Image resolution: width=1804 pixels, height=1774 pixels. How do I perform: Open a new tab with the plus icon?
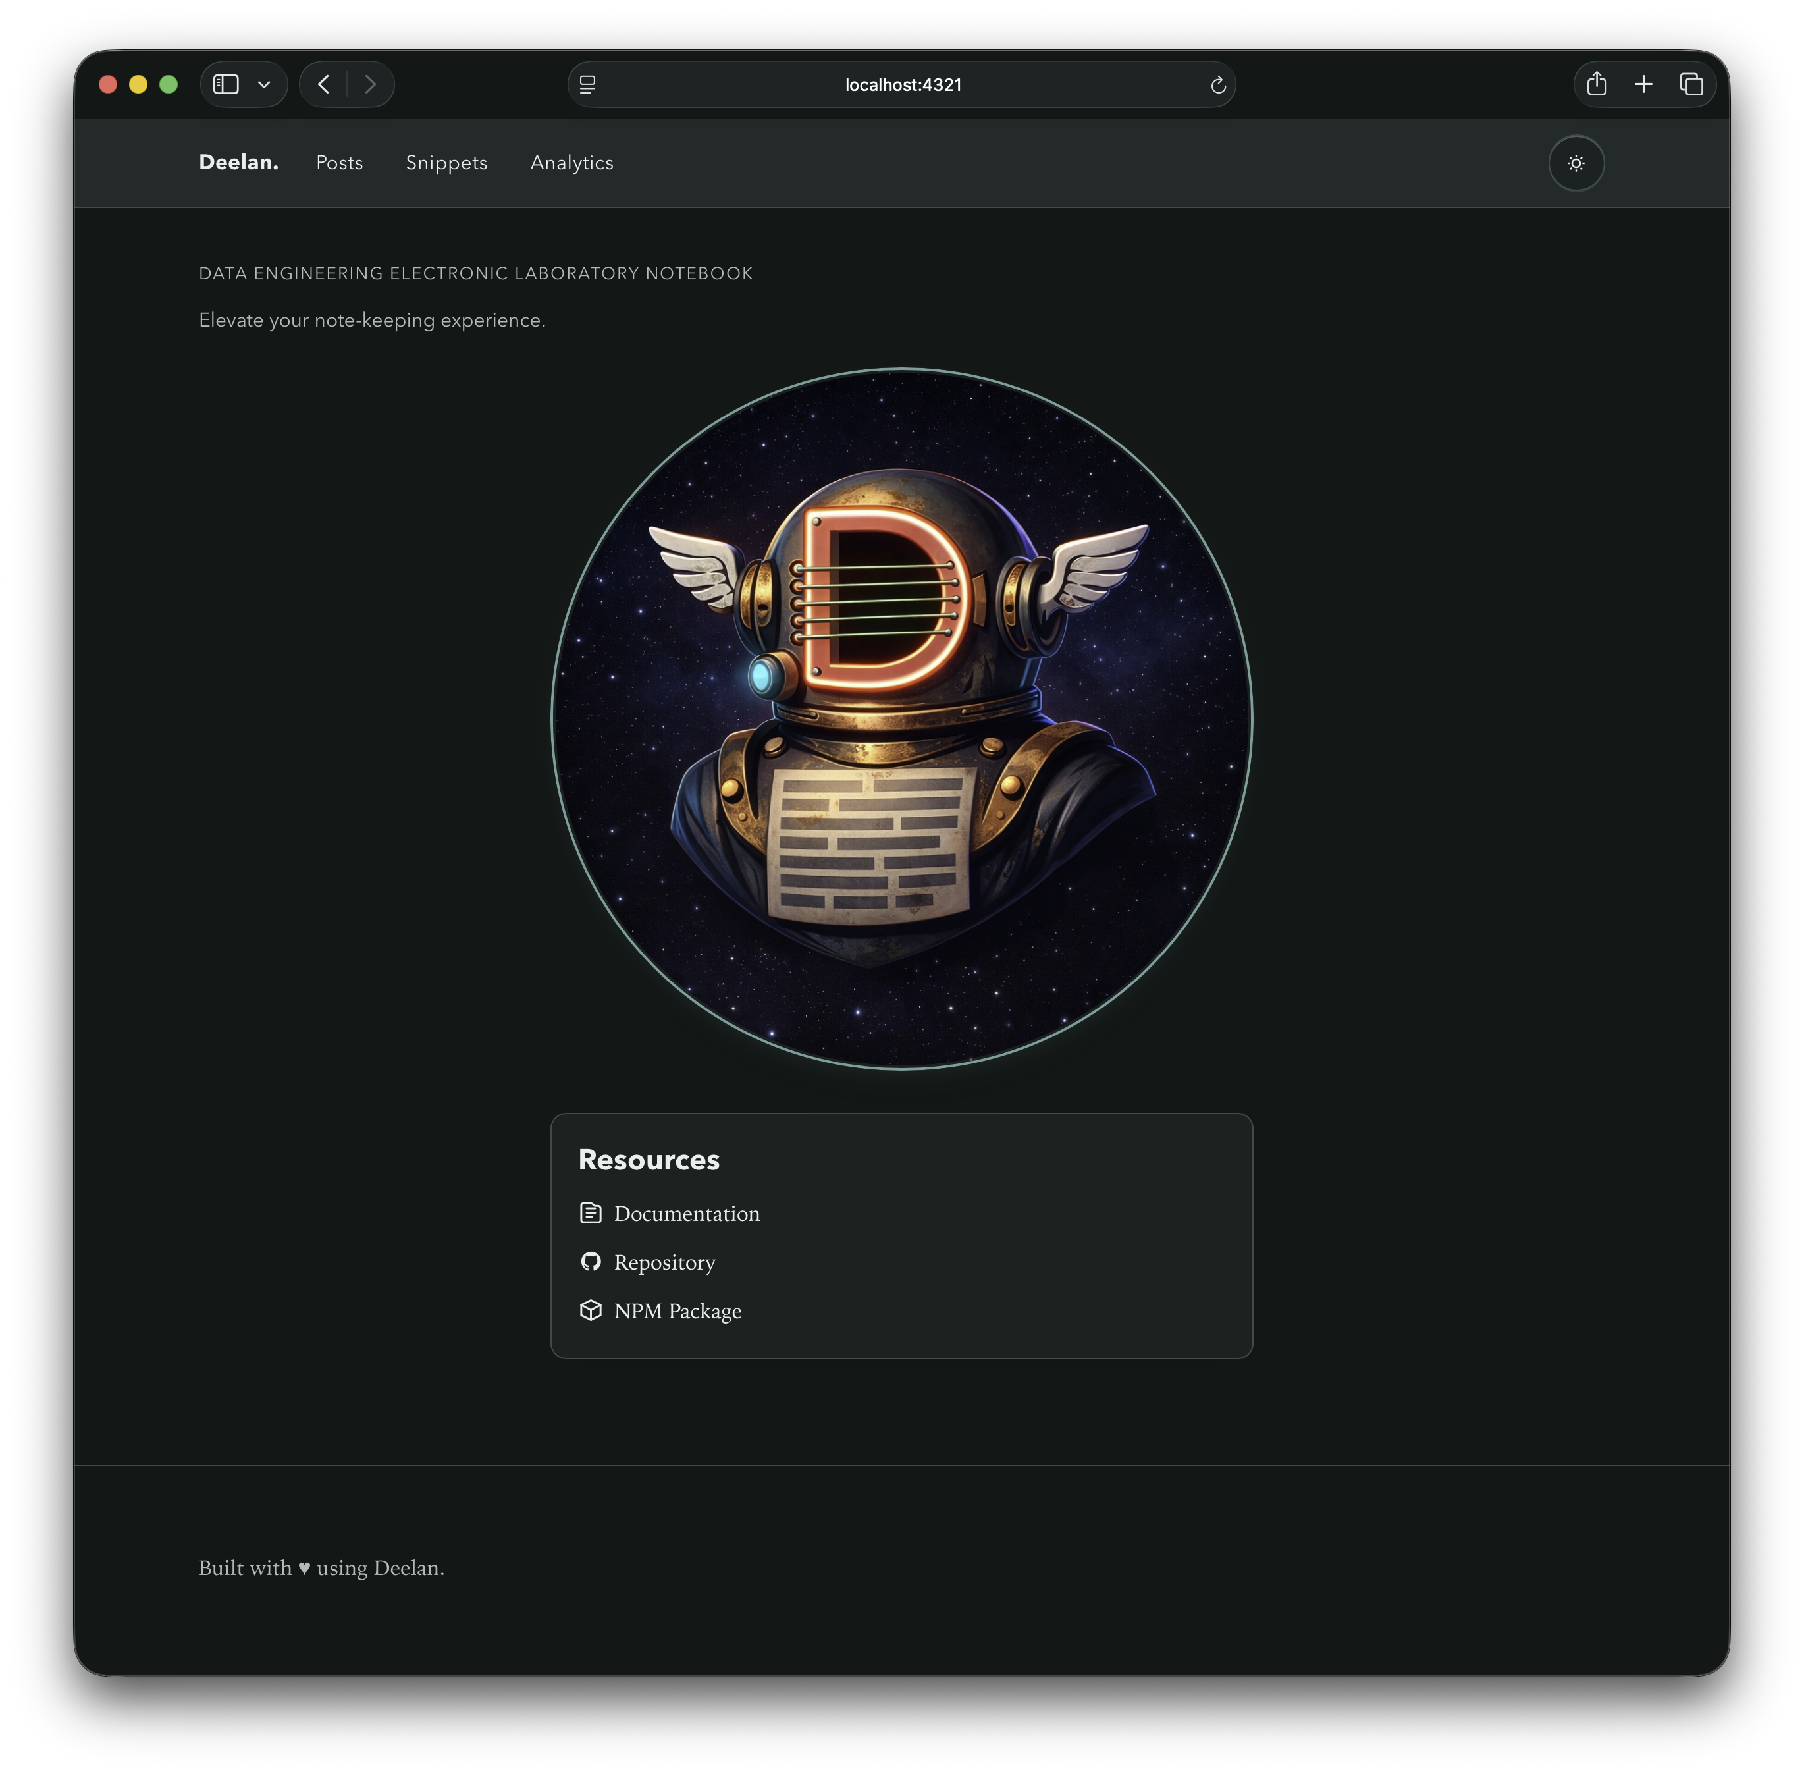tap(1644, 84)
